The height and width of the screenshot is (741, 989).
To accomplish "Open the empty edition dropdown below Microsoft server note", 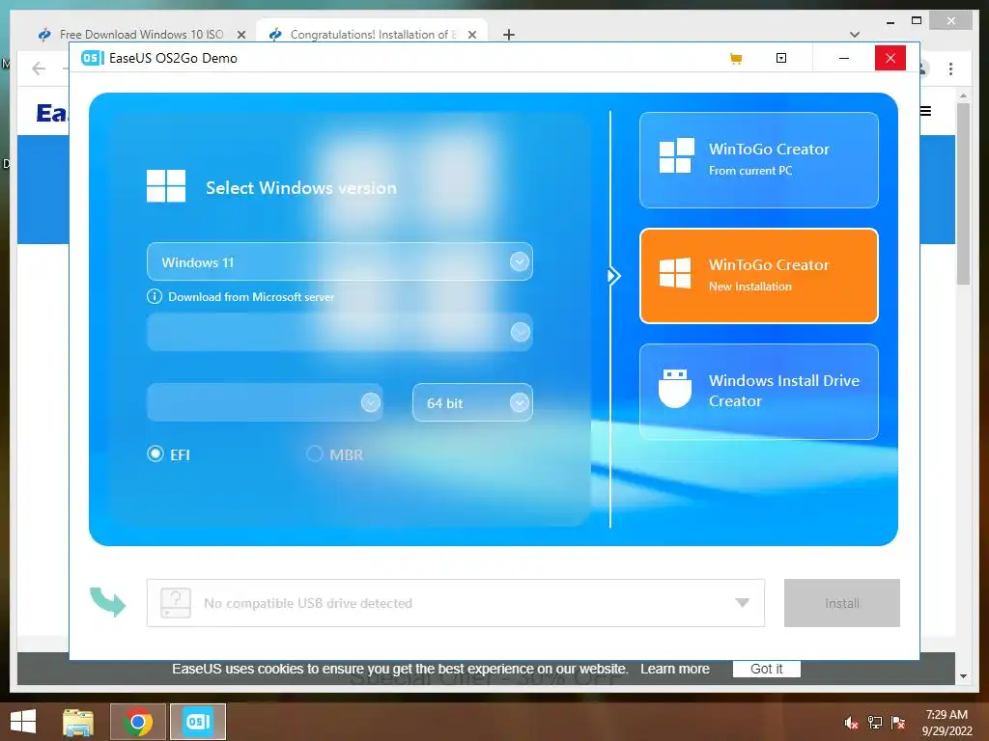I will tap(339, 332).
